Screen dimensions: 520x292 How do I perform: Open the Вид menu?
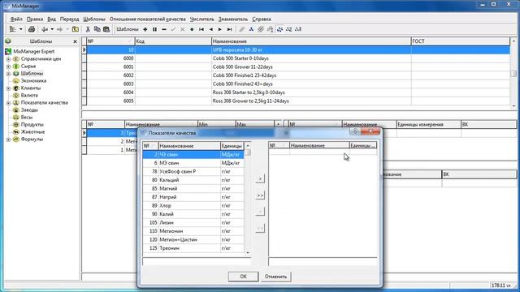click(x=51, y=19)
